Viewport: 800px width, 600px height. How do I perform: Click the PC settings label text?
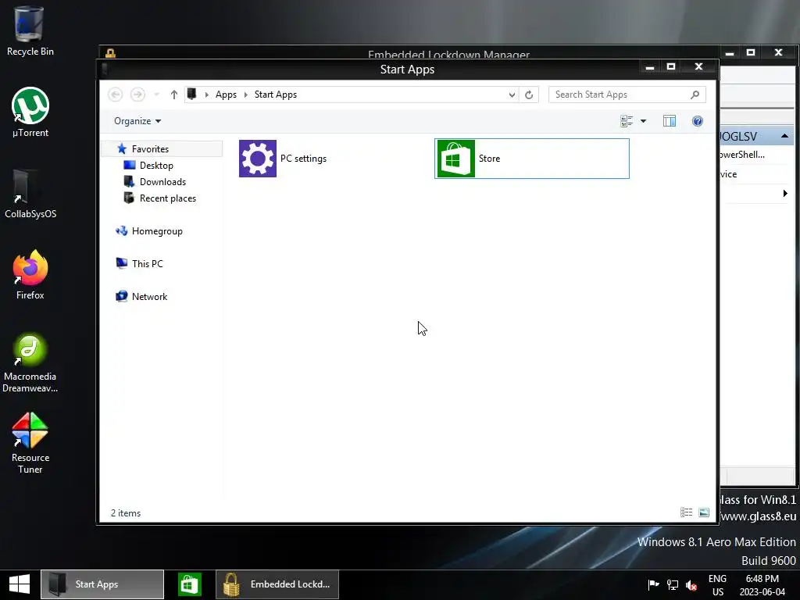tap(304, 159)
